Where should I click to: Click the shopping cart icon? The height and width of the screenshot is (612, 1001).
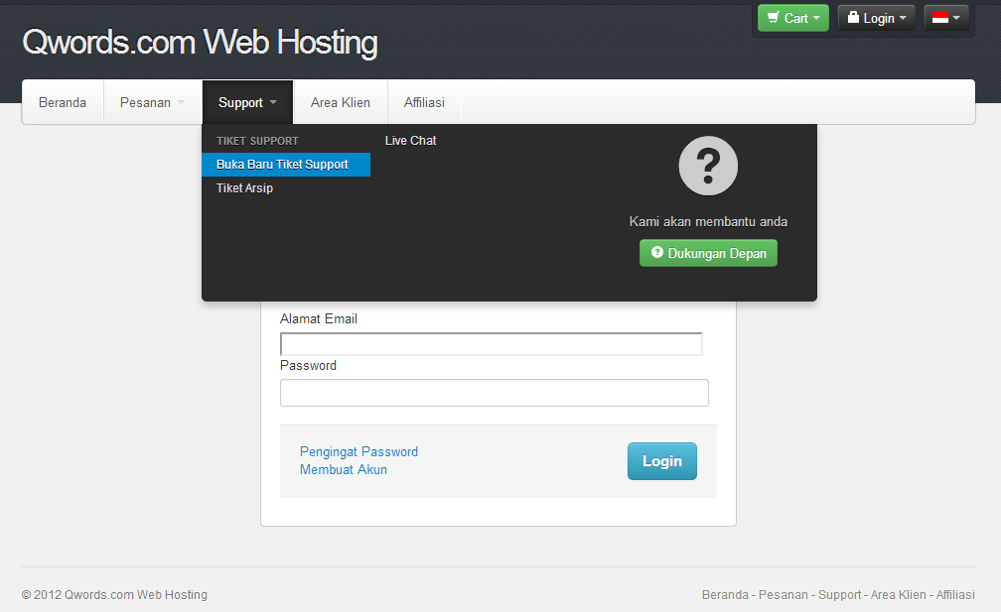point(773,17)
